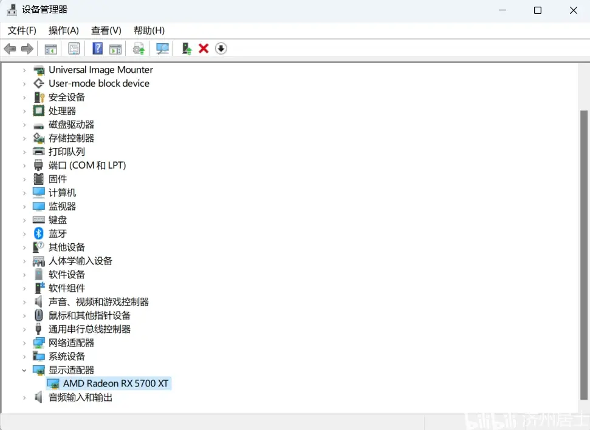Select the User-mode block device label
Image resolution: width=590 pixels, height=430 pixels.
(99, 83)
